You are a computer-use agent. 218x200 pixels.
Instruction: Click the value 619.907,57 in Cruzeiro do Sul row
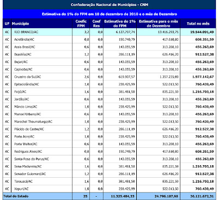(127, 77)
